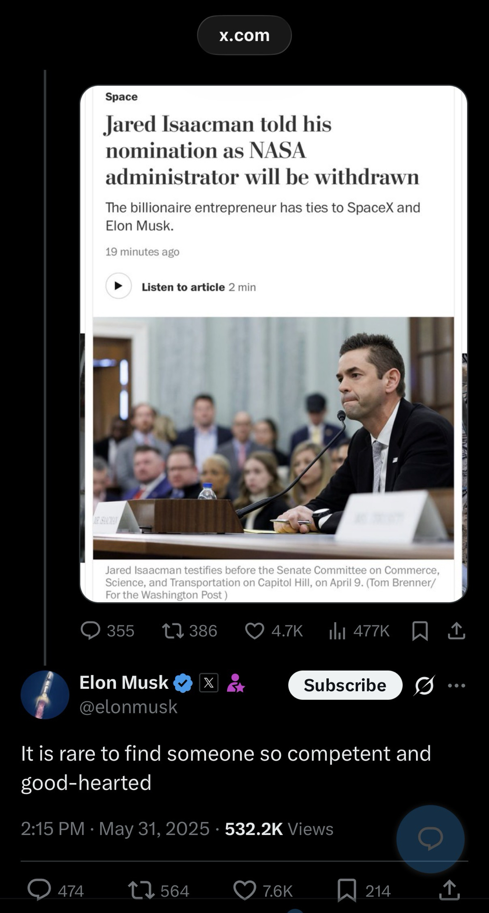
Task: Open the Jared Isaacman article screenshot image
Action: pyautogui.click(x=274, y=343)
